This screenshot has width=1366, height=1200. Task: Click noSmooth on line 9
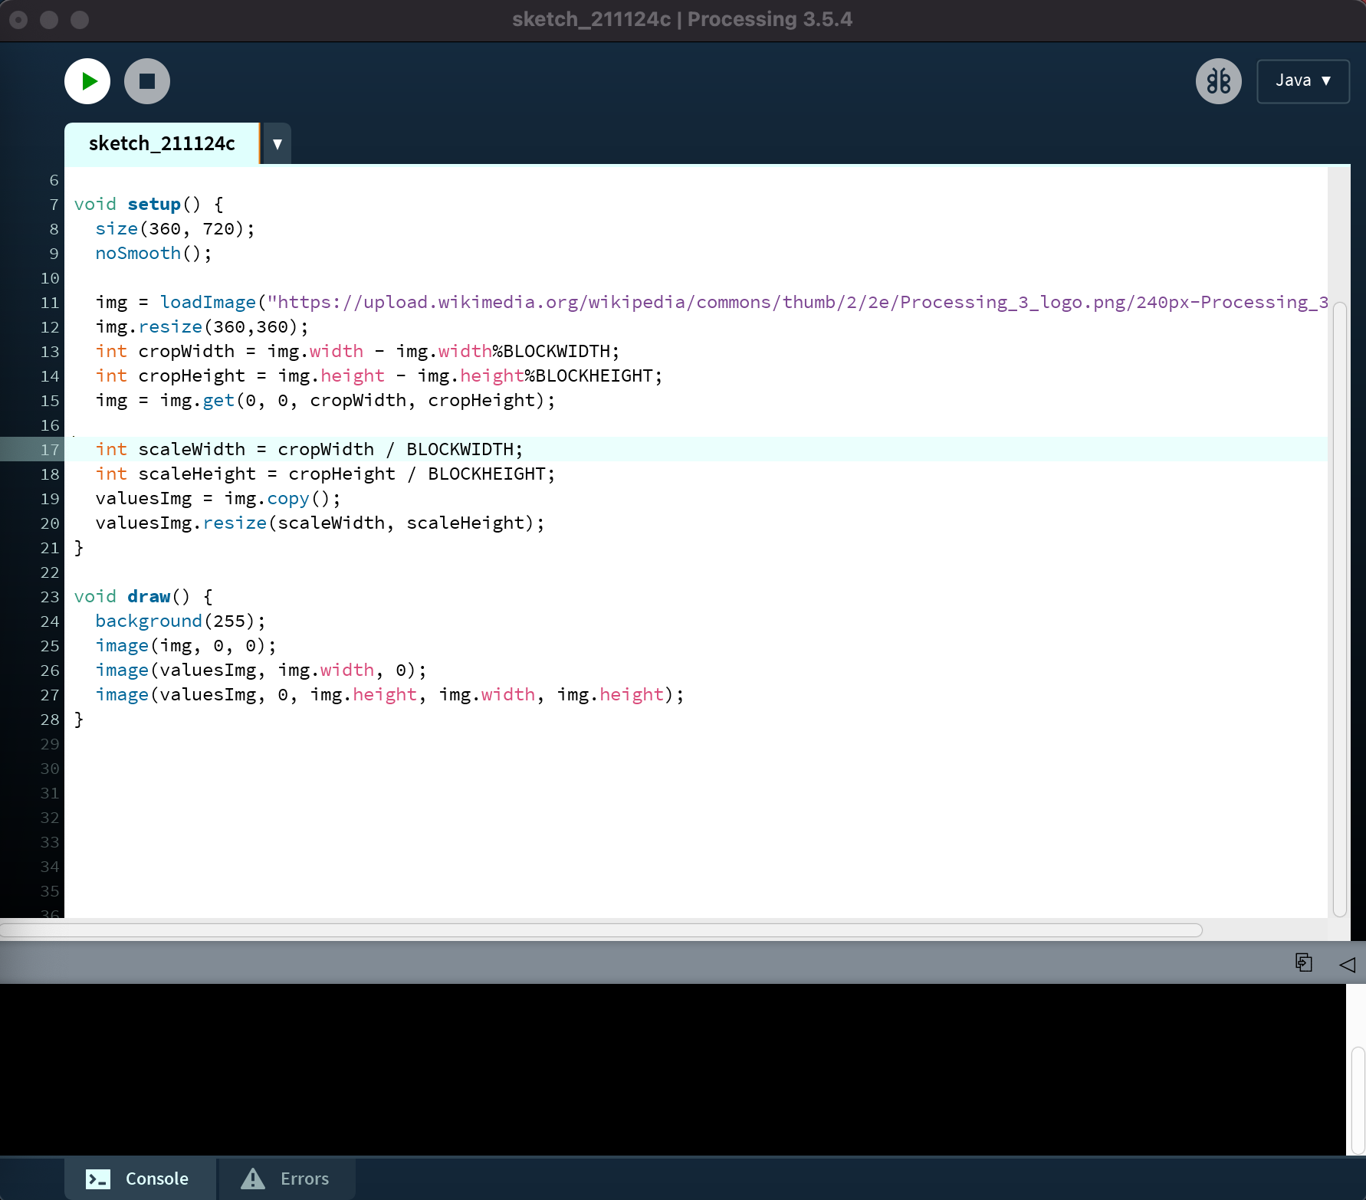click(x=138, y=253)
